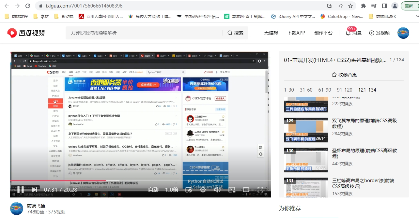Switch to episodes 91-120 tab
The width and height of the screenshot is (419, 218).
point(345,90)
